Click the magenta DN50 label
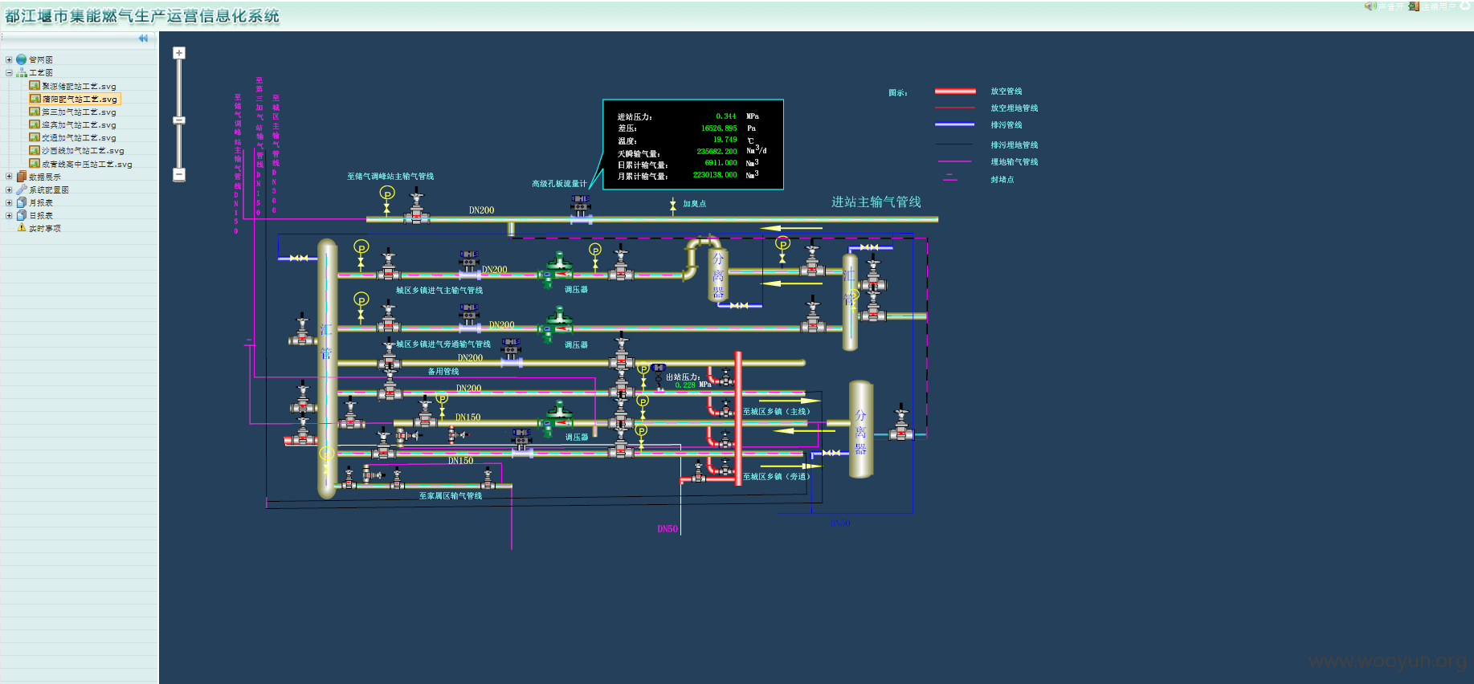This screenshot has width=1474, height=684. pos(668,529)
